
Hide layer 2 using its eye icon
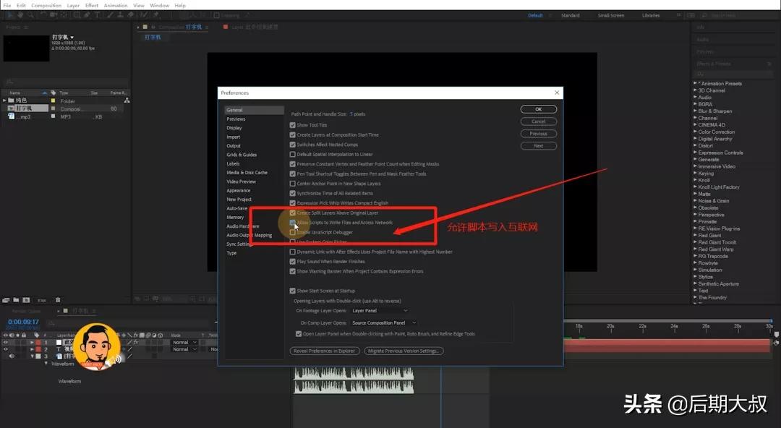6,349
